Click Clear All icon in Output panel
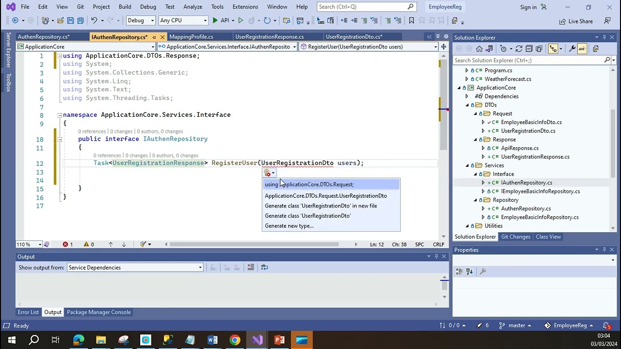The height and width of the screenshot is (349, 621). 251,267
